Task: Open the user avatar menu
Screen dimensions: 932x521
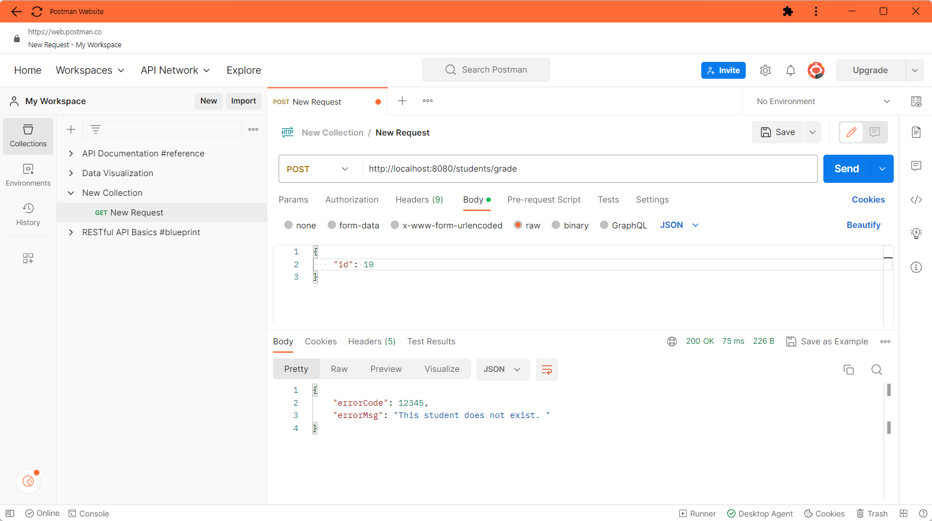Action: (x=816, y=70)
